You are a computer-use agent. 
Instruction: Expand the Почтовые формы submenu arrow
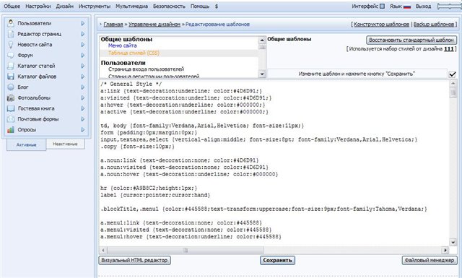[x=83, y=119]
